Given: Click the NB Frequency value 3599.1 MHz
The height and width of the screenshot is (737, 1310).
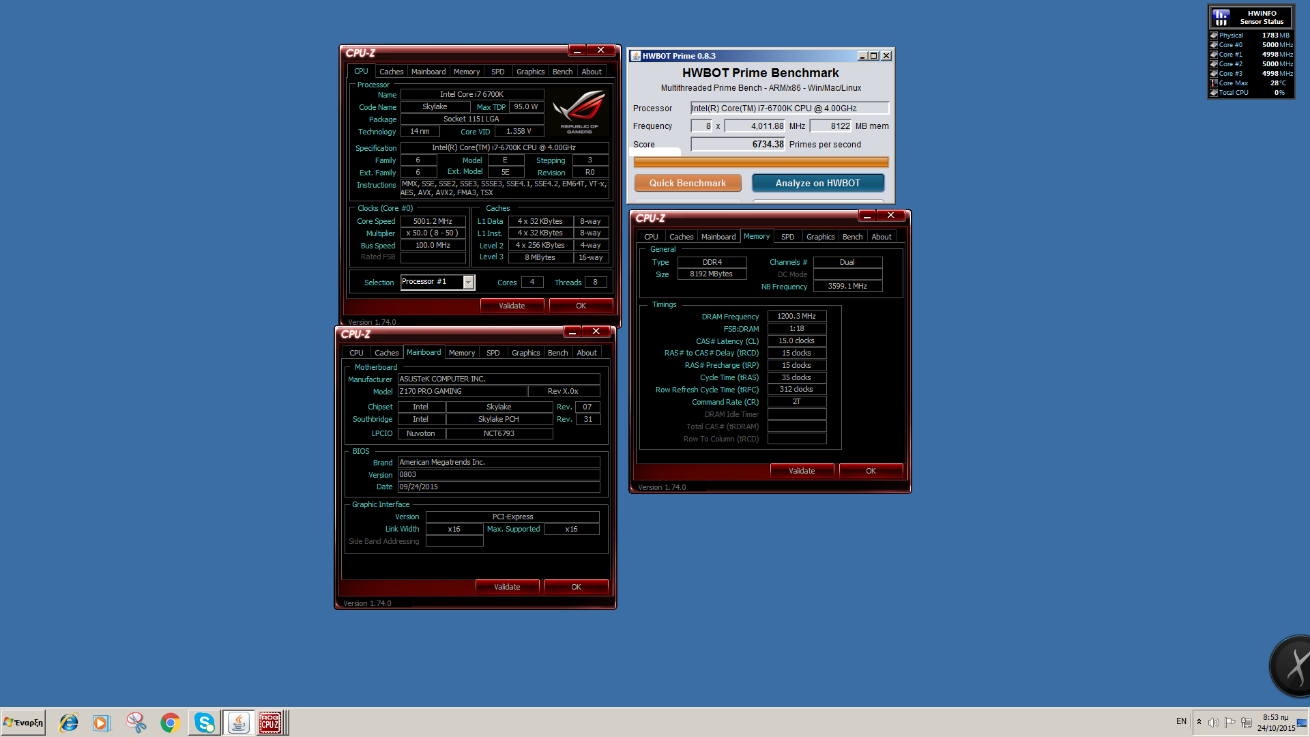Looking at the screenshot, I should (x=847, y=286).
